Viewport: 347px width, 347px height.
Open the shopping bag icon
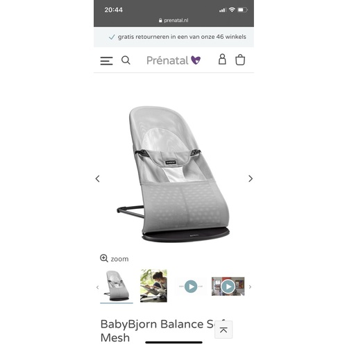[240, 60]
